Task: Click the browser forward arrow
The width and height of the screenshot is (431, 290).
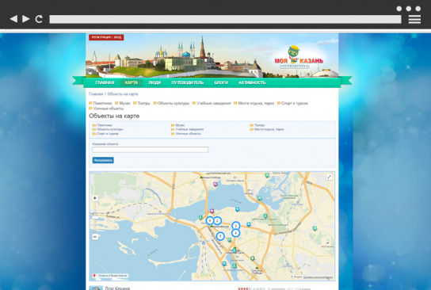Action: click(x=26, y=19)
